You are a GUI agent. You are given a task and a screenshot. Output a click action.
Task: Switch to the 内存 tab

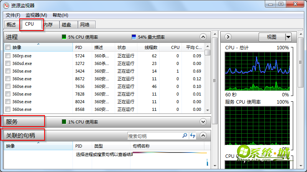pyautogui.click(x=48, y=24)
